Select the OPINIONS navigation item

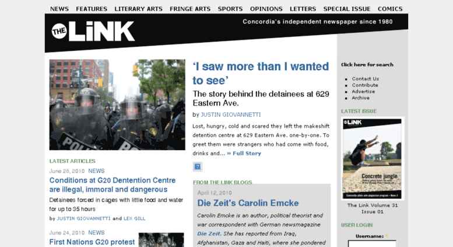tap(266, 9)
